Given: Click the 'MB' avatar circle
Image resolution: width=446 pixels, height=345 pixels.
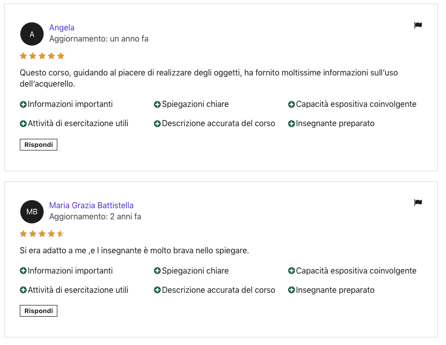Looking at the screenshot, I should (x=32, y=212).
